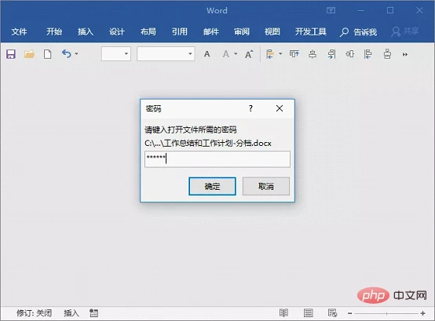Click the zoom out minus button
435x321 pixels.
(x=350, y=313)
